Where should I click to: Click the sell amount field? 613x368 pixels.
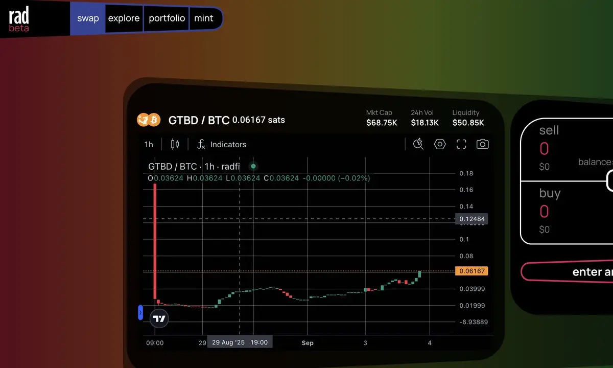click(544, 149)
